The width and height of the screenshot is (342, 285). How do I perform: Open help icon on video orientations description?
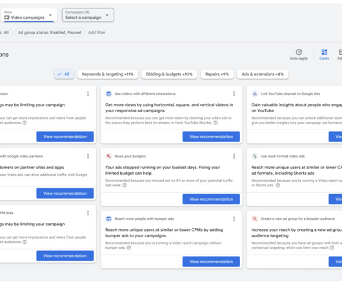click(216, 123)
